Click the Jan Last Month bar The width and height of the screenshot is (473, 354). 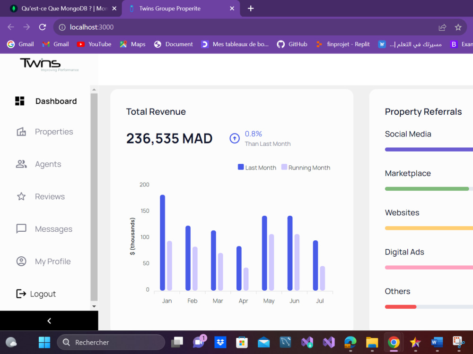click(x=162, y=243)
